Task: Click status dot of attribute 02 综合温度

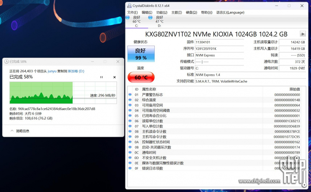Action: [130, 100]
